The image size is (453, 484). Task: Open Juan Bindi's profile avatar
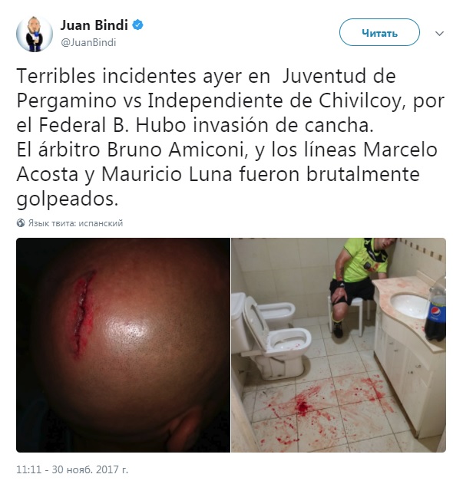coord(35,34)
